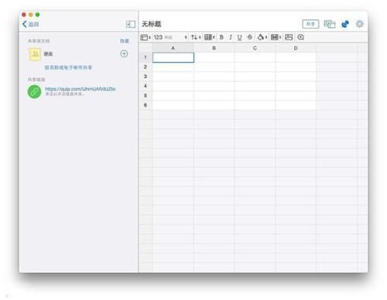Screen dimensions: 387x300
Task: Select column B header
Action: tap(214, 48)
